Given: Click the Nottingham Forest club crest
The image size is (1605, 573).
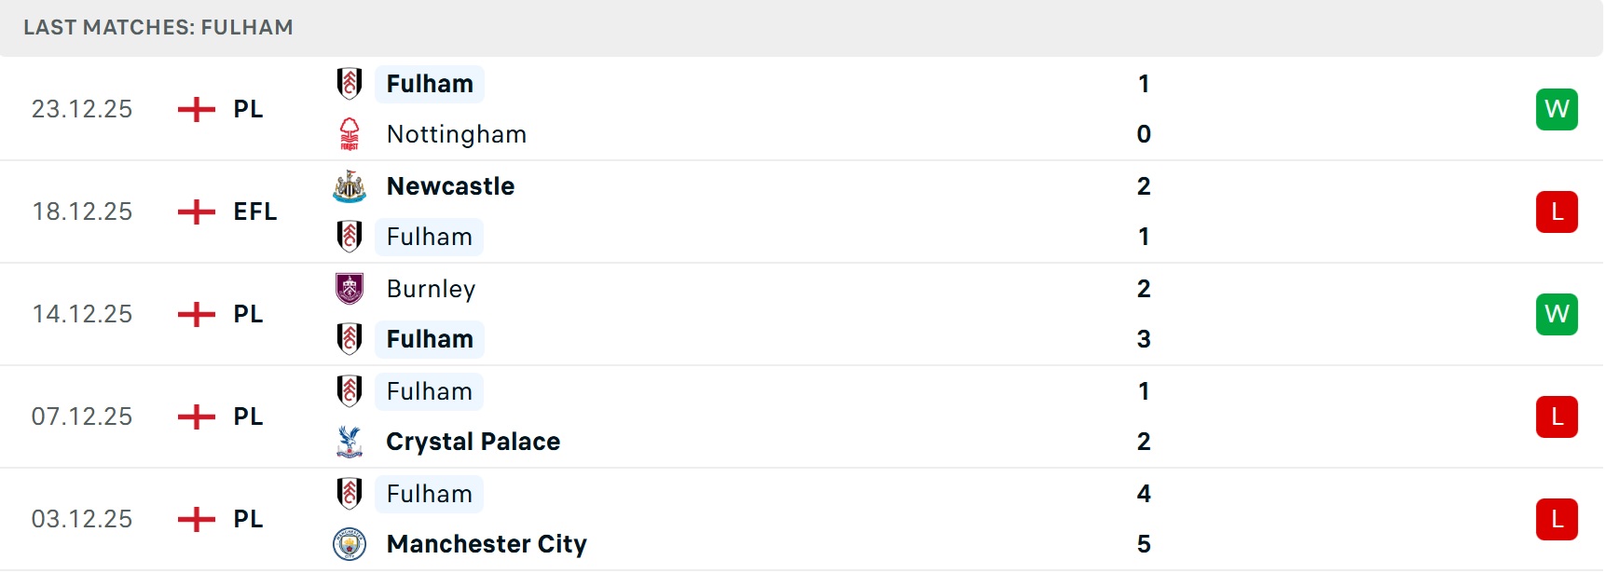Looking at the screenshot, I should (x=350, y=134).
